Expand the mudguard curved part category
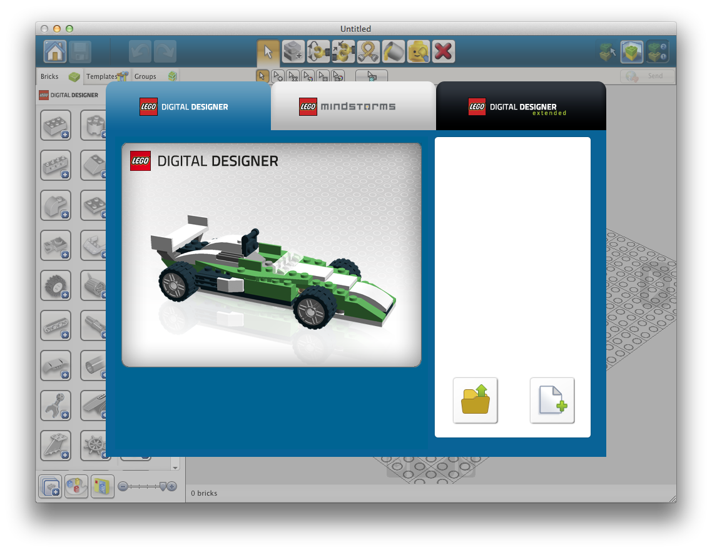712x552 pixels. (x=56, y=365)
